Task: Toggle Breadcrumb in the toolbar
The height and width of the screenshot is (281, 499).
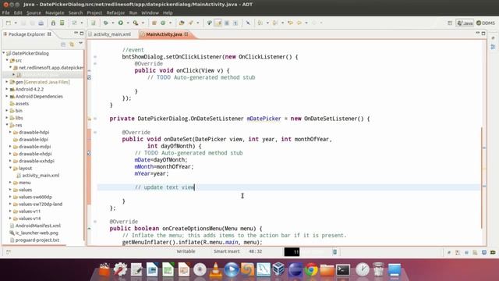Action: (x=209, y=23)
